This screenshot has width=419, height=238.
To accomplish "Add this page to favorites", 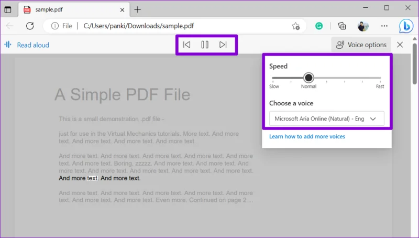I will tap(295, 26).
